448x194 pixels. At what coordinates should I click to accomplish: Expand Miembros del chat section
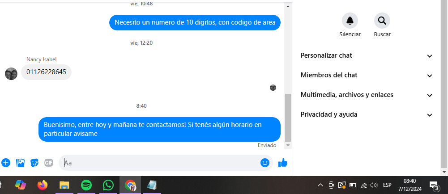point(367,75)
